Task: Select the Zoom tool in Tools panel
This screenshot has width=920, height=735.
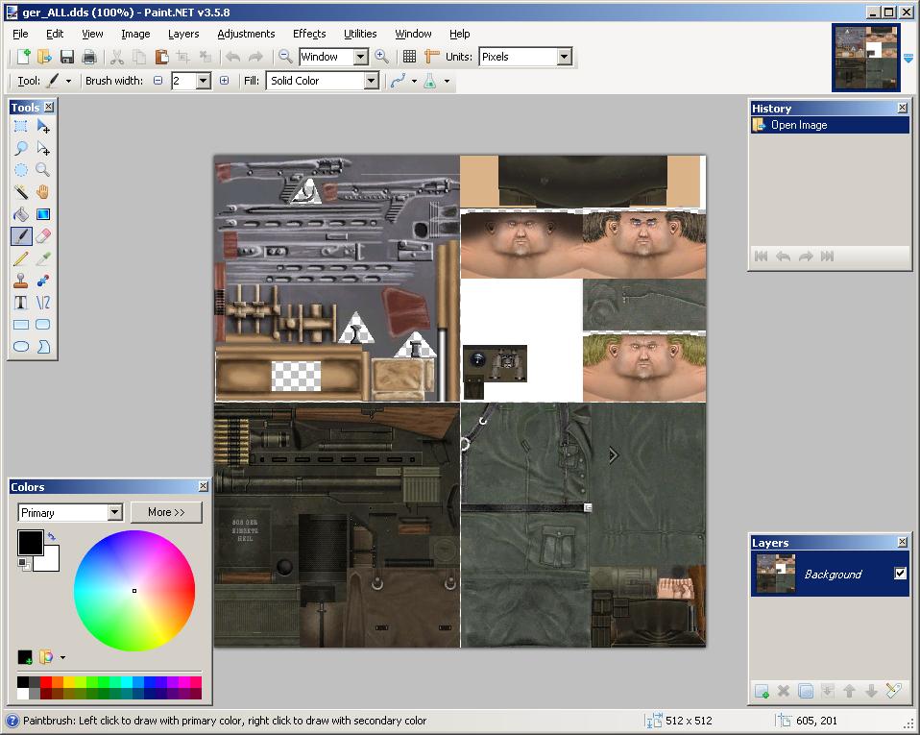Action: click(43, 170)
